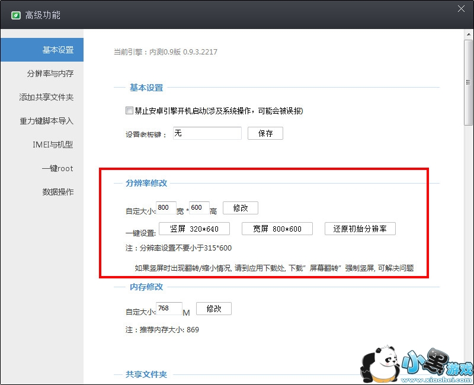
Task: Click the scrollbar up arrow
Action: pyautogui.click(x=469, y=34)
